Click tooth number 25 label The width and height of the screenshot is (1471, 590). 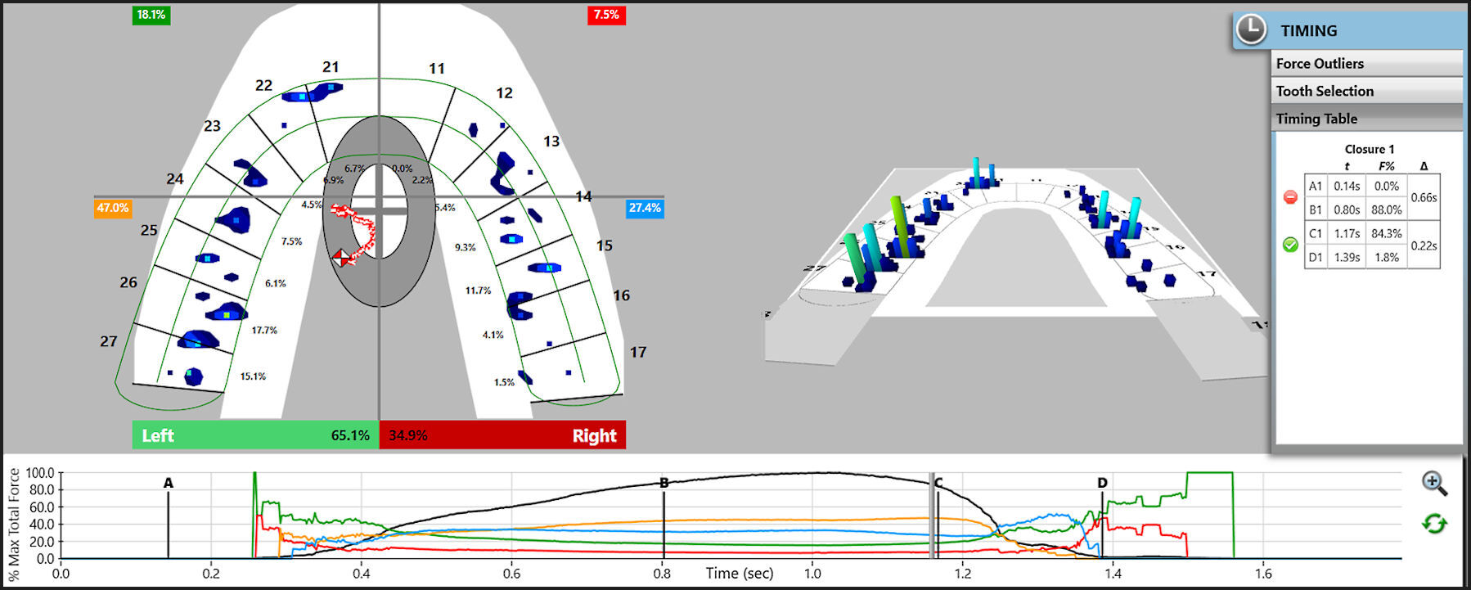tap(149, 230)
